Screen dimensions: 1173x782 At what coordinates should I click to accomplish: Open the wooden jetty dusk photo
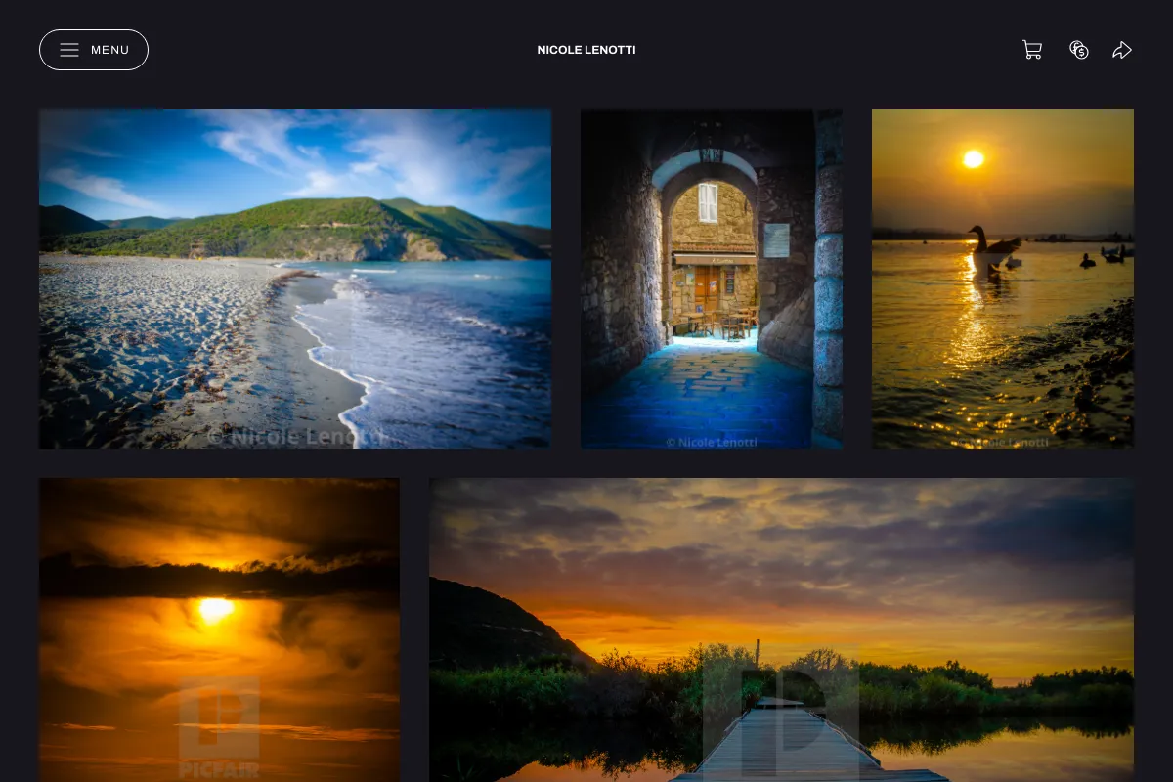pos(781,630)
